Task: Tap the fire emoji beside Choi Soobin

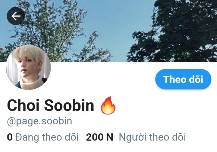Action: pos(108,105)
